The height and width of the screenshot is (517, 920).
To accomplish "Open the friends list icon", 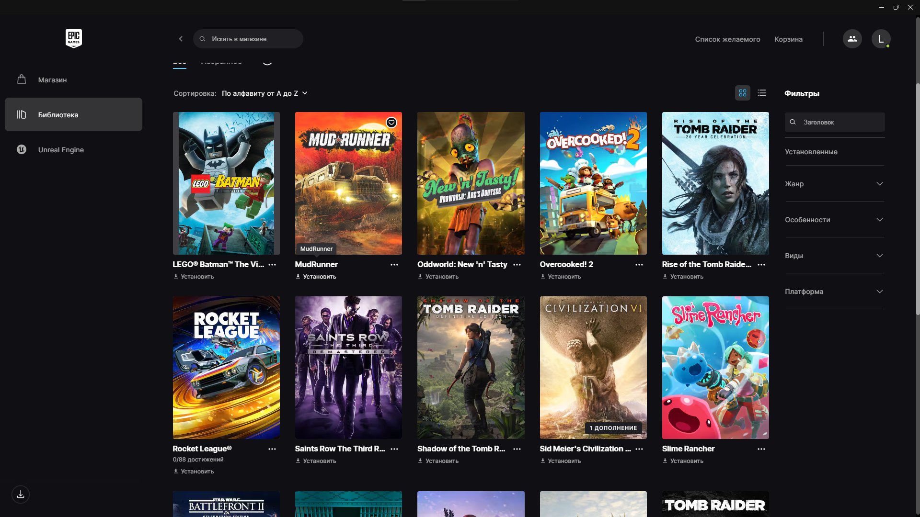I will click(x=852, y=39).
